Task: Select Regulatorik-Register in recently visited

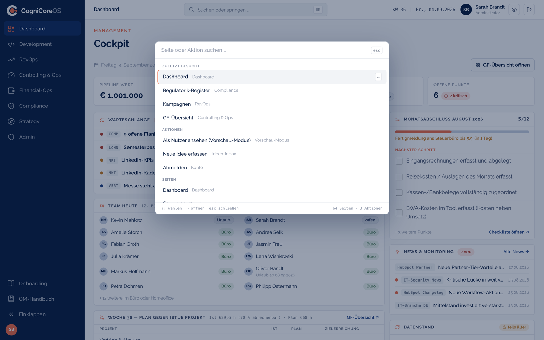Action: point(272,90)
